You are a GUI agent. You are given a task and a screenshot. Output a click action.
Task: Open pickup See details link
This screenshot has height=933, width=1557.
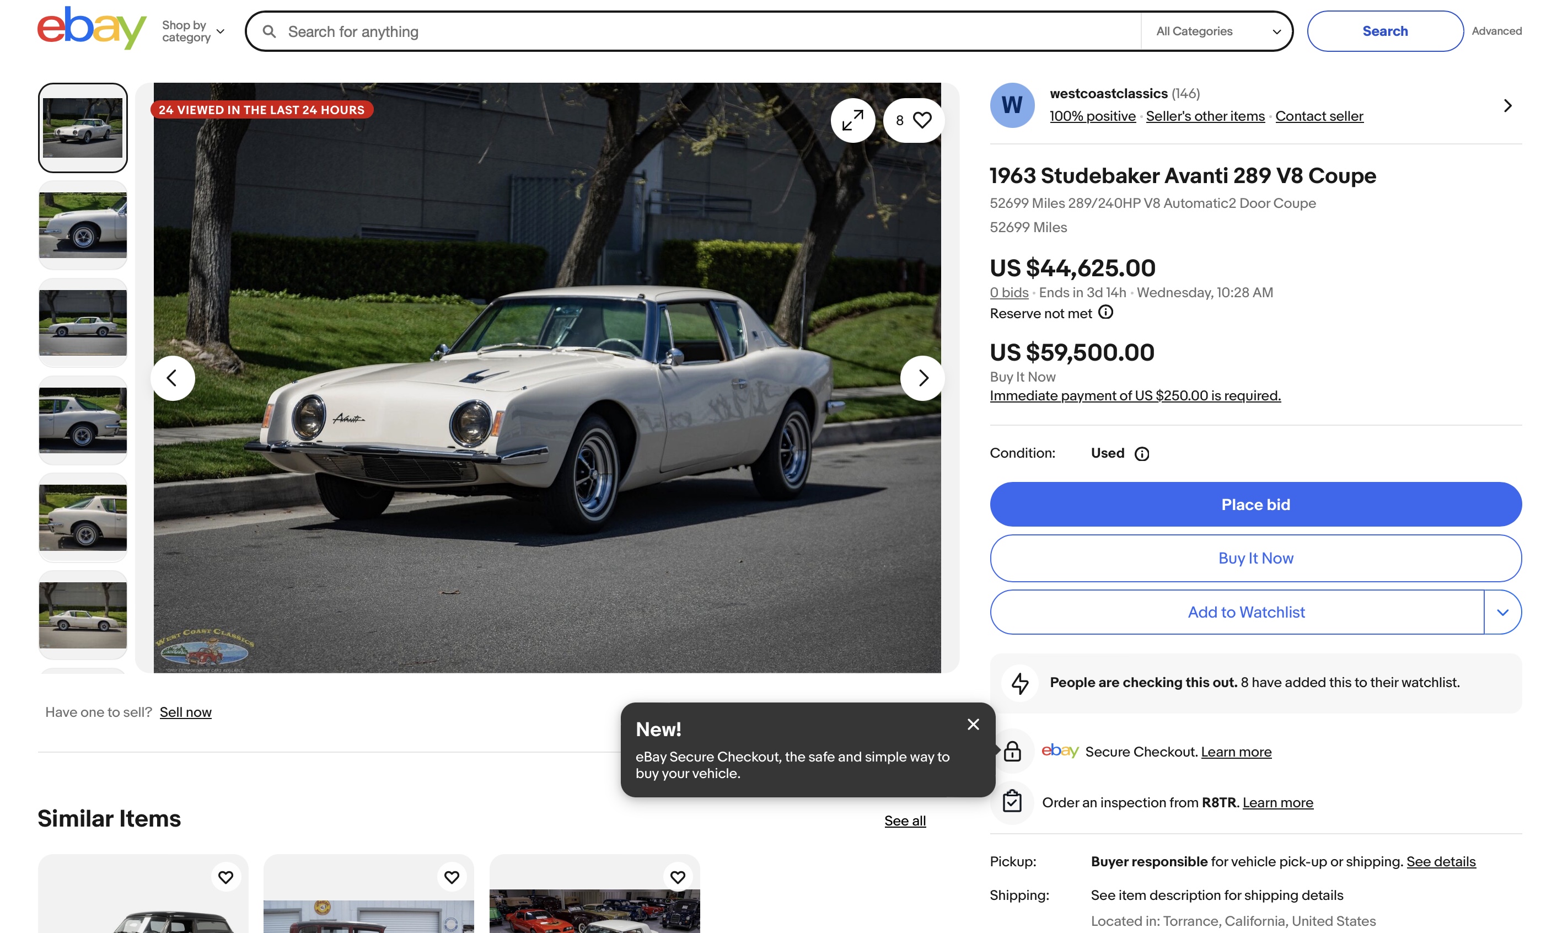tap(1441, 862)
